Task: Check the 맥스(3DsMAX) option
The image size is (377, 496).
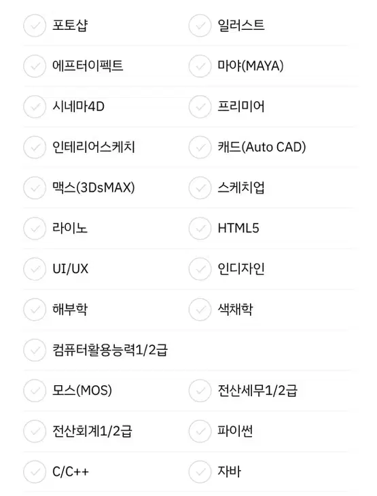Action: [35, 188]
